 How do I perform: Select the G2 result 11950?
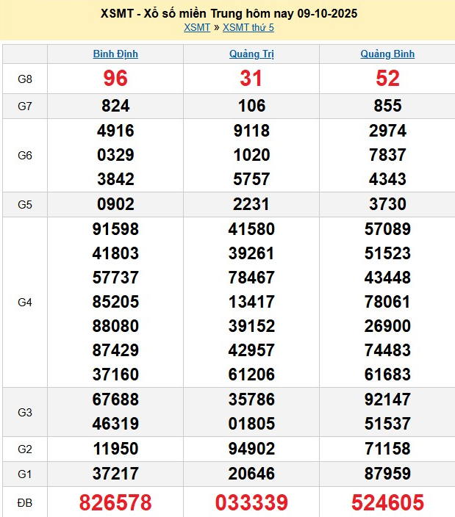115,449
